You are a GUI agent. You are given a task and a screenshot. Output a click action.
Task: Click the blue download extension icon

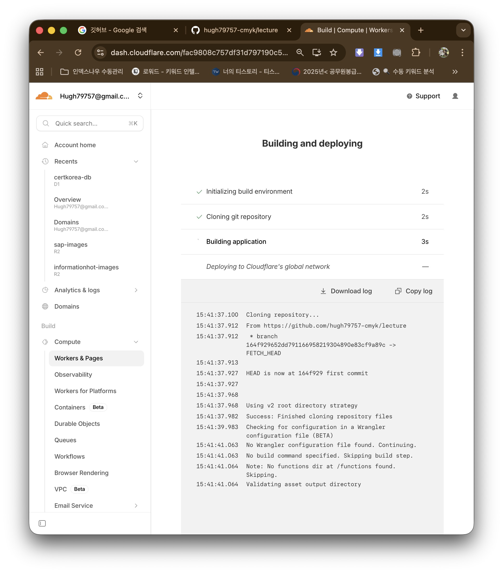click(x=378, y=53)
